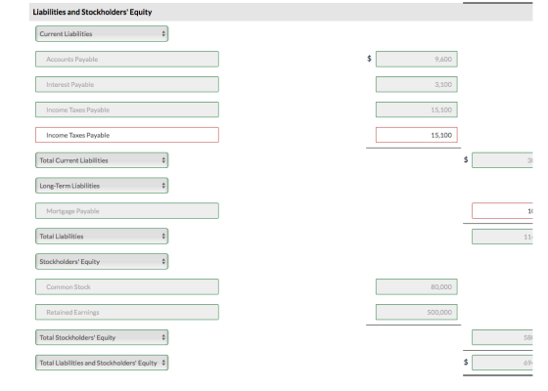Open the Total Stockholders' Equity dropdown
Screen dimensions: 548x391
(x=102, y=337)
